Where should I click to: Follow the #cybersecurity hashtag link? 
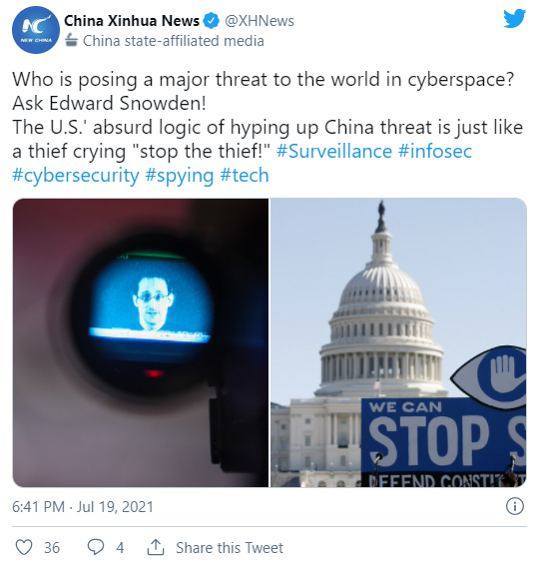point(76,176)
